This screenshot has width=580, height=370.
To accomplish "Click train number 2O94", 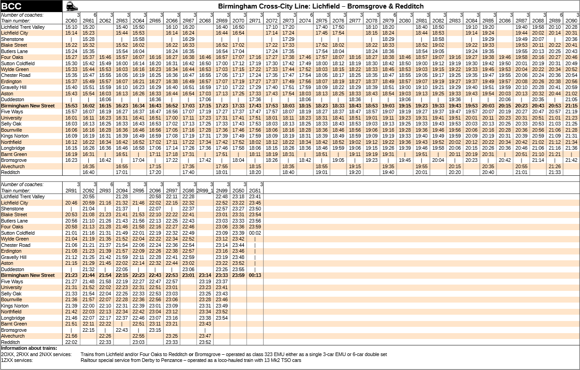I will tap(122, 191).
